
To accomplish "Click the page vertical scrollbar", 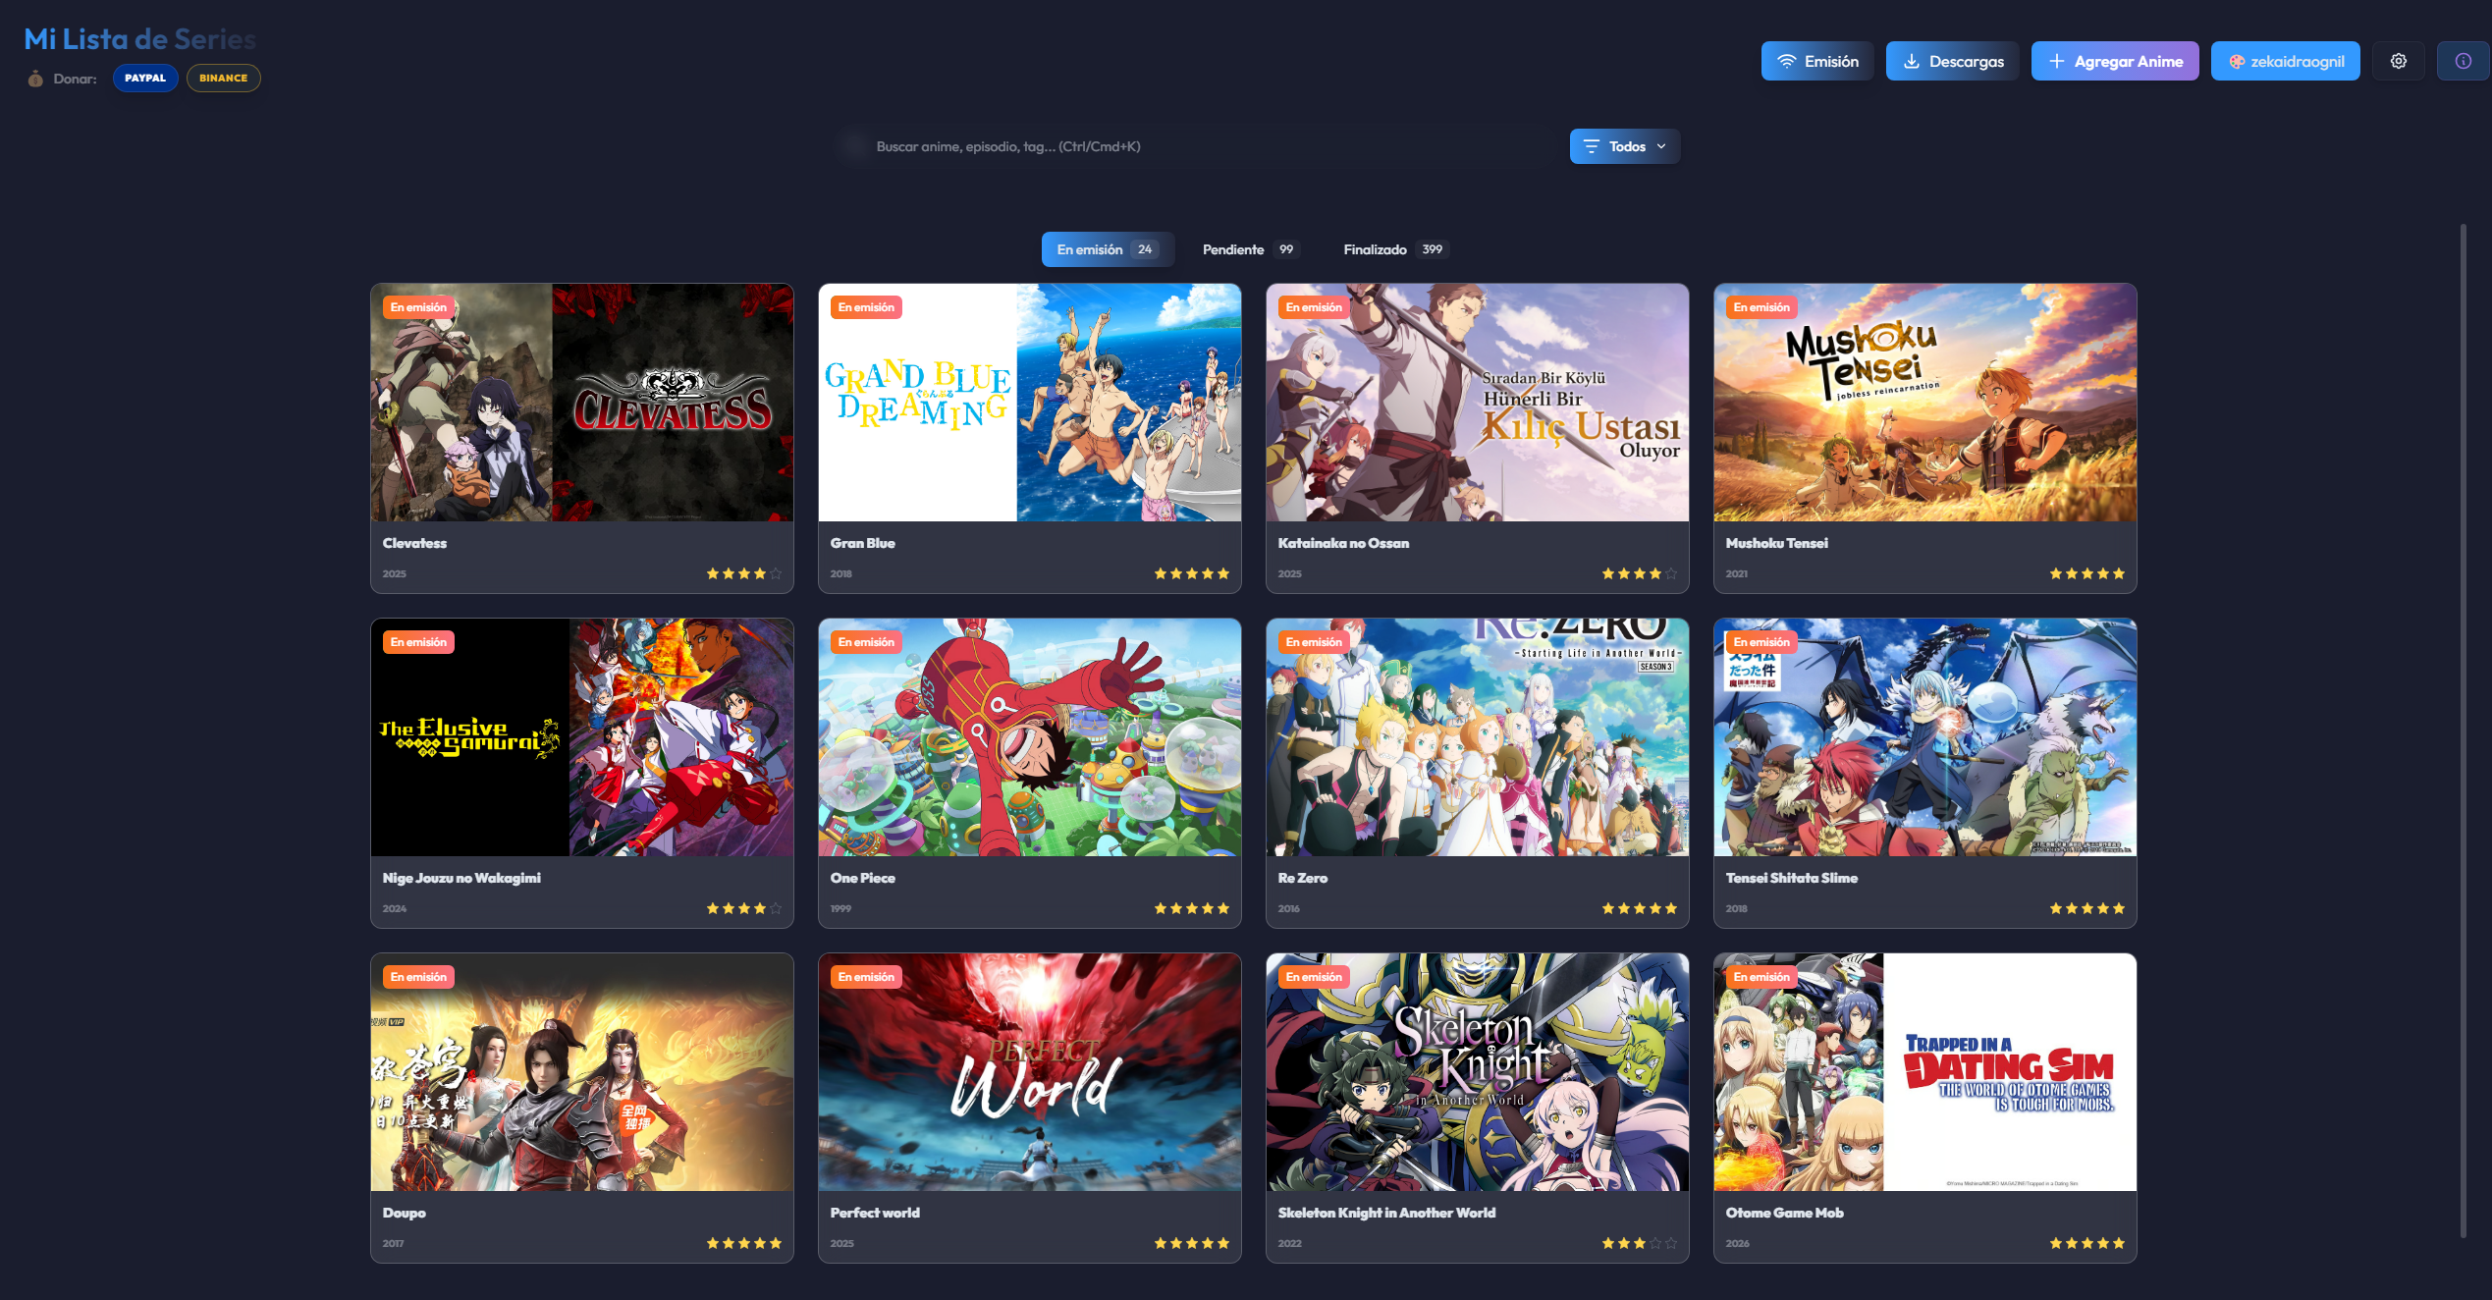I will (x=2463, y=731).
